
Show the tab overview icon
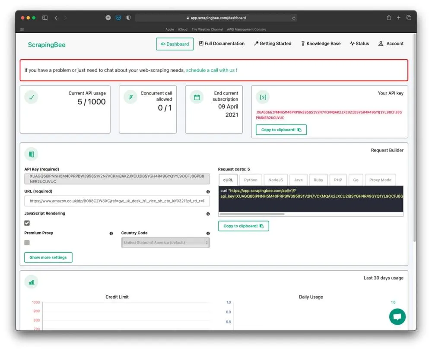pos(409,18)
